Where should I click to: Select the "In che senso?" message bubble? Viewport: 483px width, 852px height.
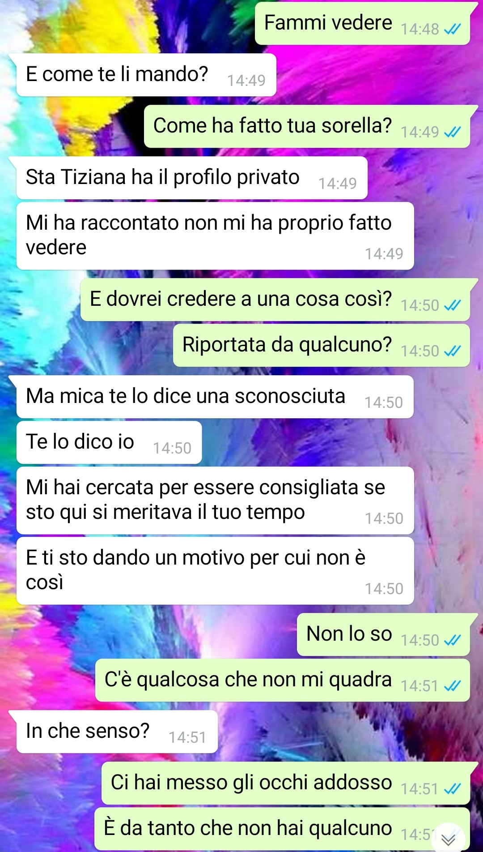click(117, 732)
